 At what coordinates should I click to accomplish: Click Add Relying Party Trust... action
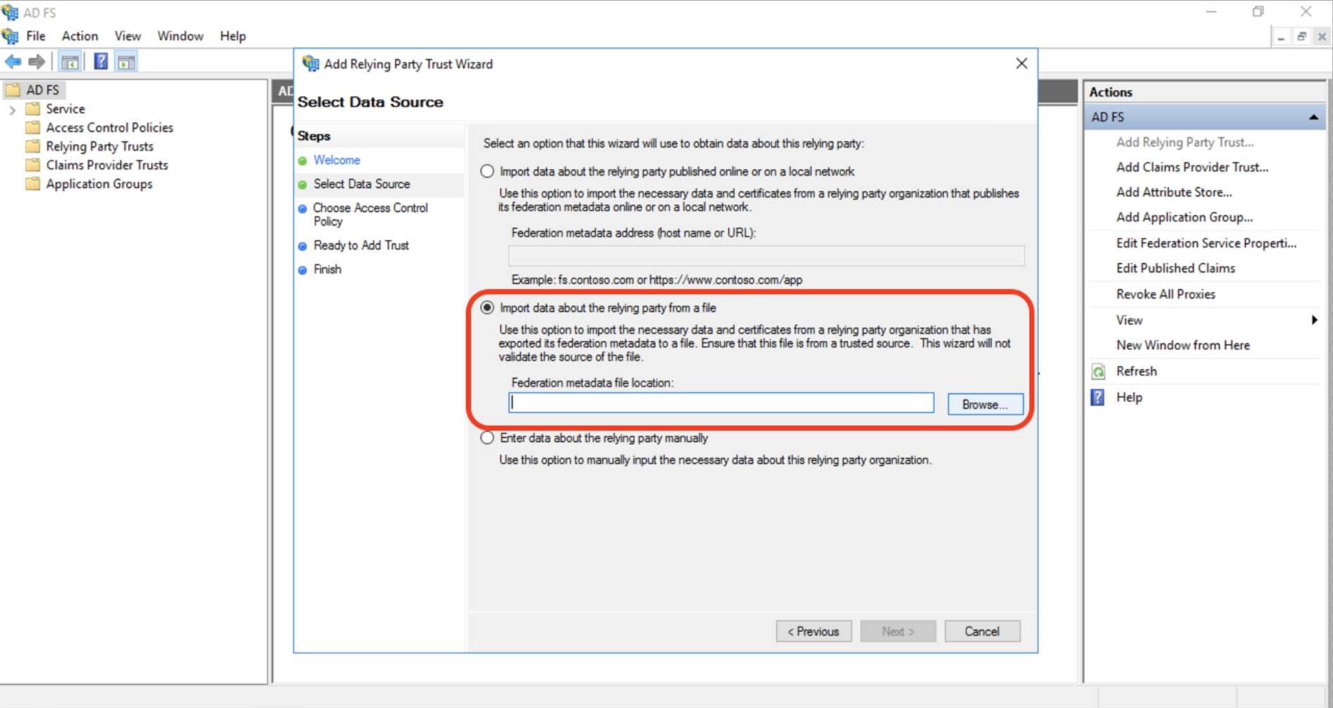pyautogui.click(x=1185, y=142)
